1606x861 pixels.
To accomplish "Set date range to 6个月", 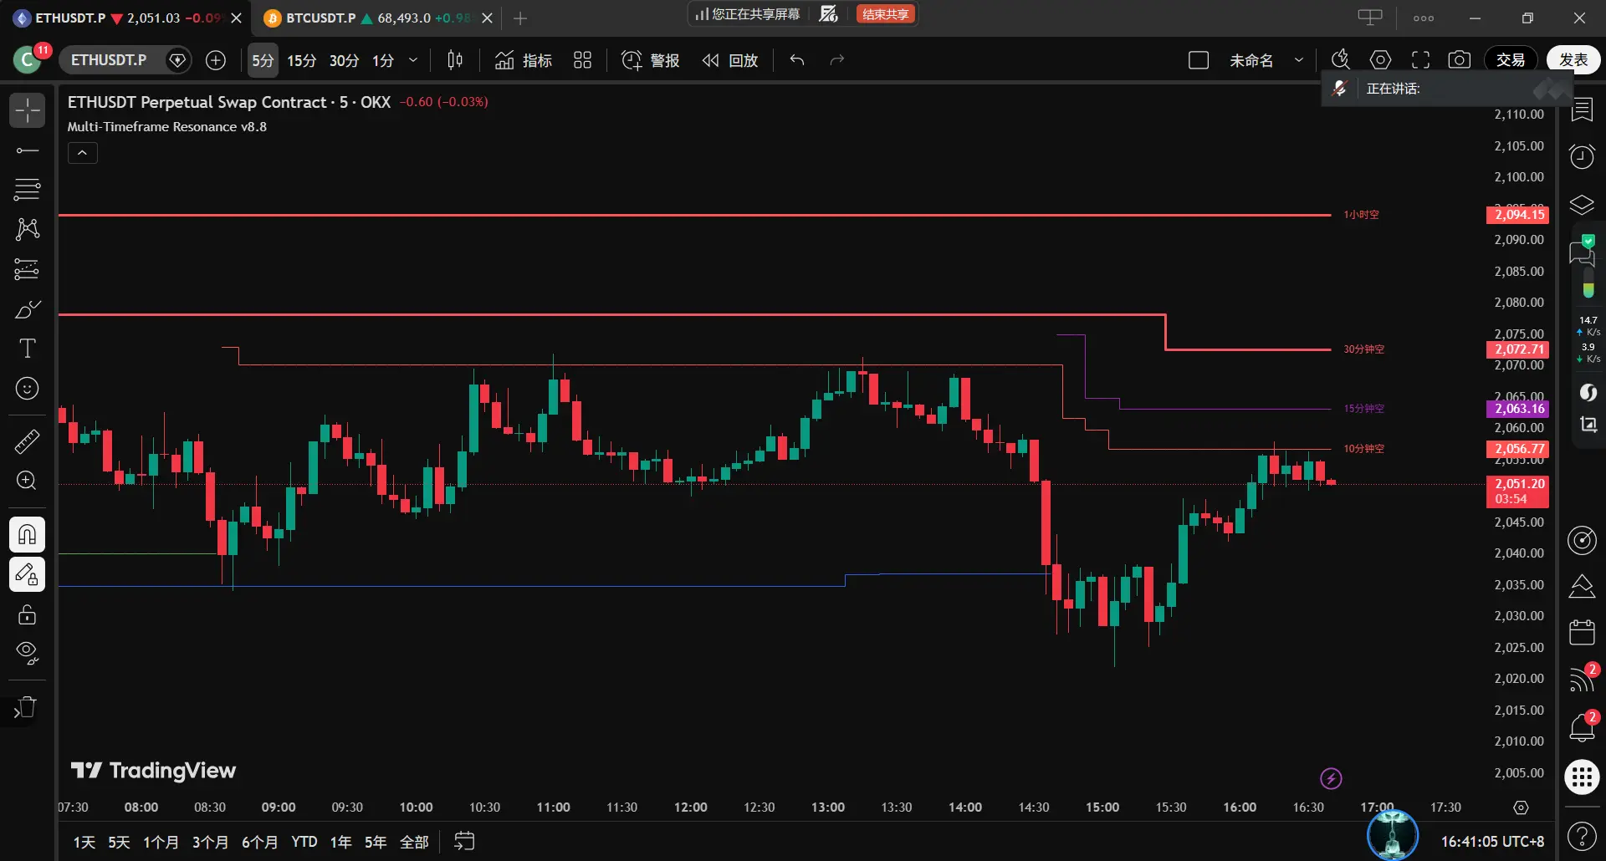I will pyautogui.click(x=259, y=842).
